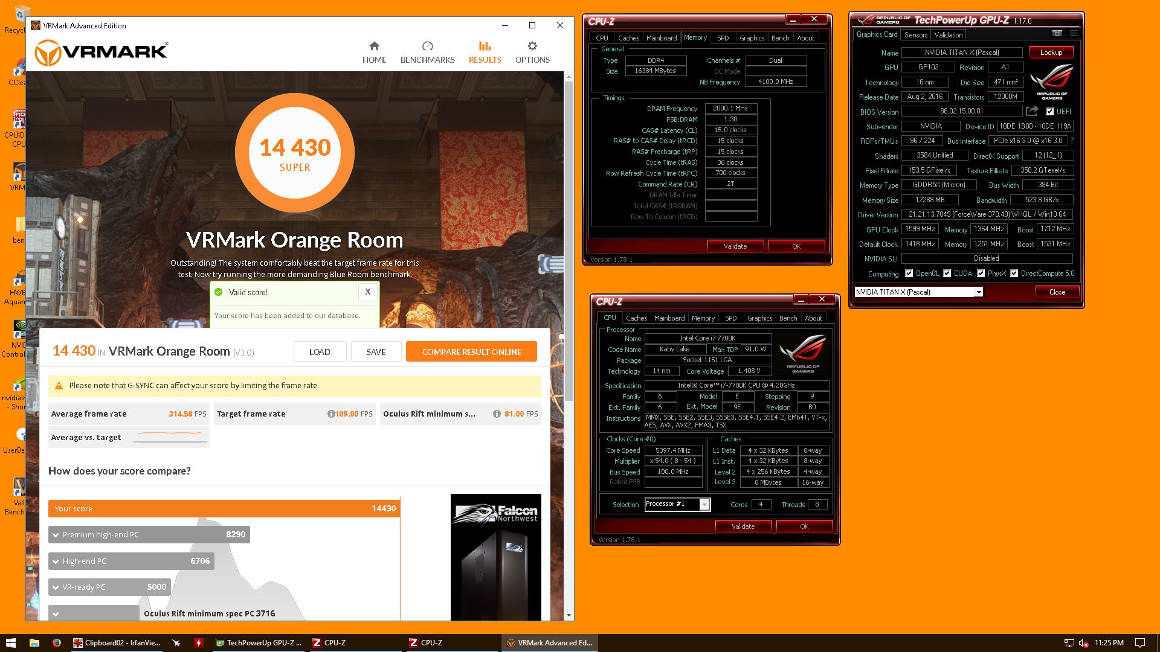Open File Explorer from the taskbar
This screenshot has height=652, width=1160.
coord(34,643)
